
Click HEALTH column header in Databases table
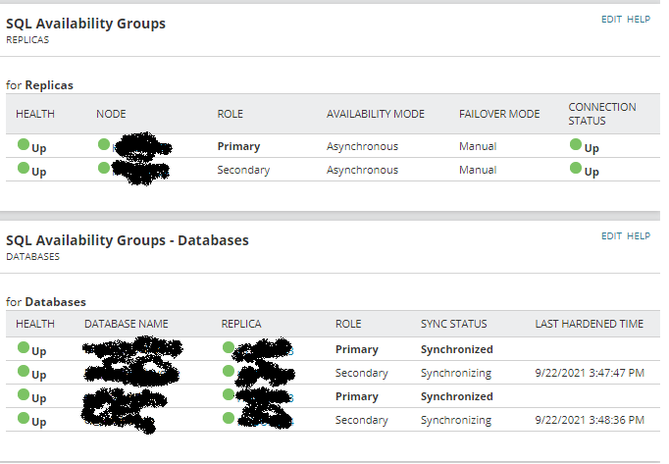click(x=35, y=324)
